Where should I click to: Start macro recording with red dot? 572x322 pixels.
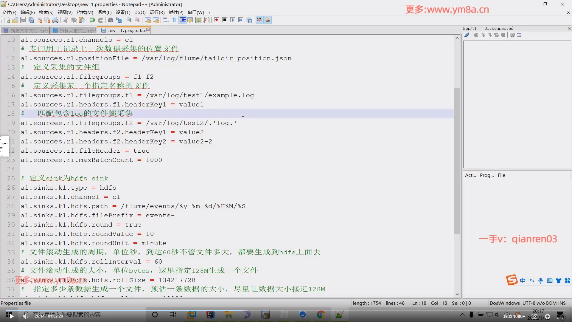217,20
